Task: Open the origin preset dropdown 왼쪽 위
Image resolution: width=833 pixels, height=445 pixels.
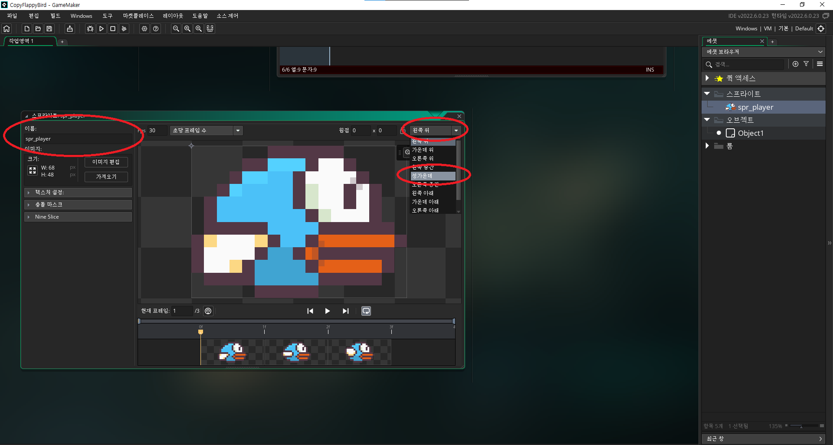Action: (436, 131)
